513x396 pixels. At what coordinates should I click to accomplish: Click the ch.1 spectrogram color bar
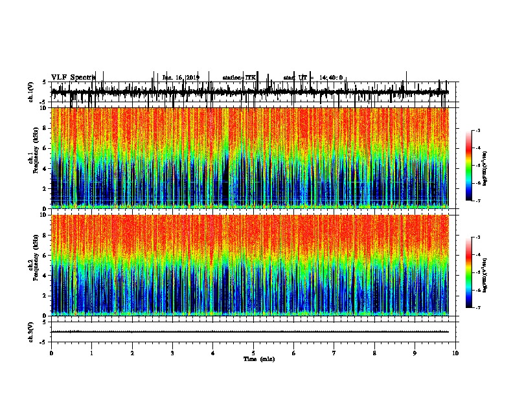pyautogui.click(x=468, y=166)
